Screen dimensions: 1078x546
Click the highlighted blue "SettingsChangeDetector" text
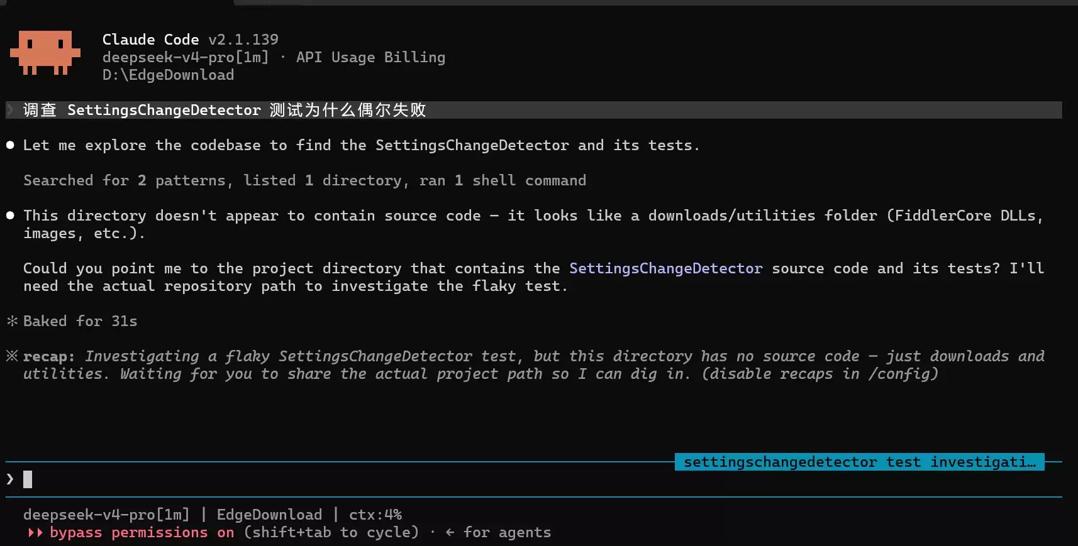click(665, 268)
